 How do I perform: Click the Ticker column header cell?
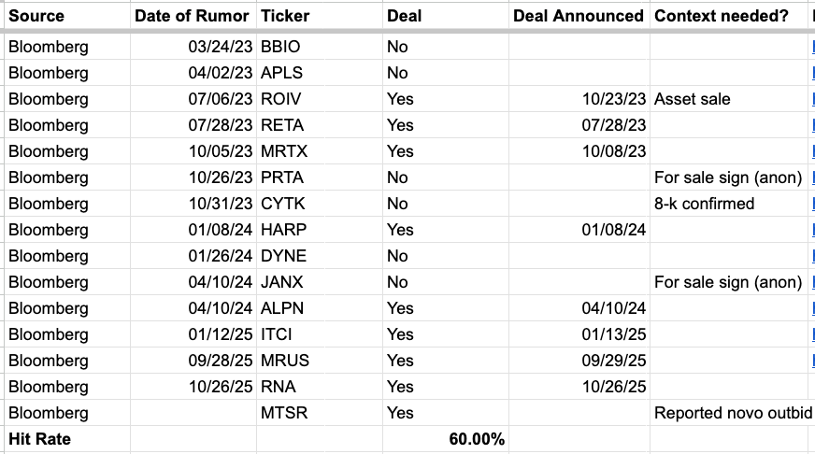point(319,16)
